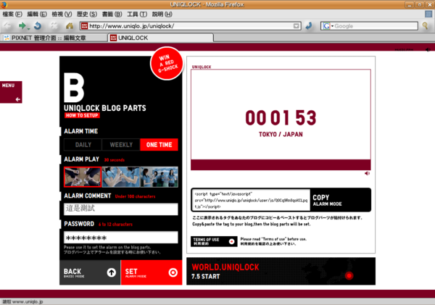Select ONE TIME alarm option
This screenshot has width=435, height=305.
pyautogui.click(x=159, y=145)
